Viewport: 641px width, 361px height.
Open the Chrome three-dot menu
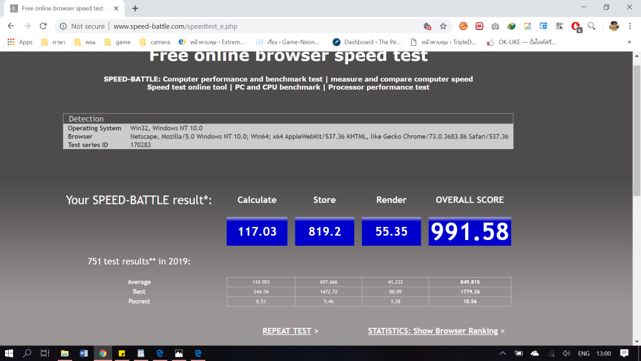pyautogui.click(x=630, y=26)
